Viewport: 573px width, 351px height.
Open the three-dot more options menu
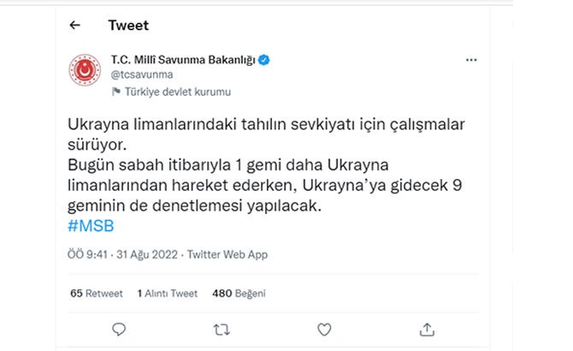471,61
